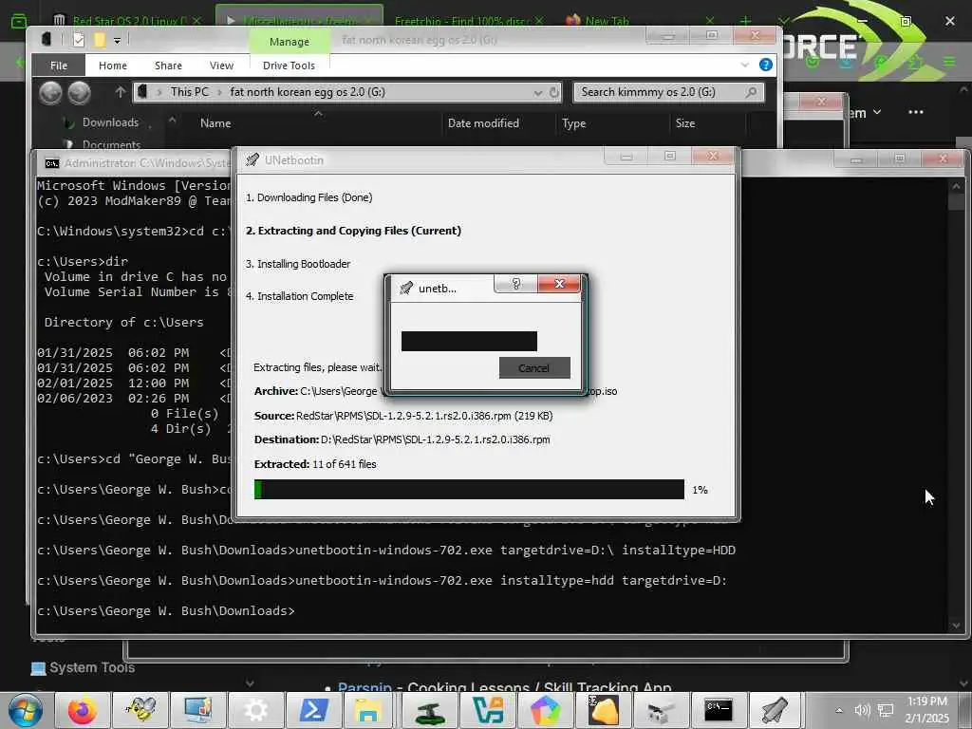972x729 pixels.
Task: Click the Properties quick access toolbar icon
Action: 79,40
